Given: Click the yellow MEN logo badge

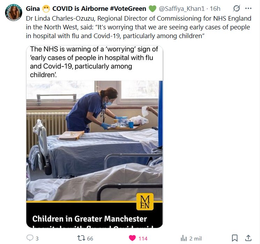Looking at the screenshot, I should point(145,201).
